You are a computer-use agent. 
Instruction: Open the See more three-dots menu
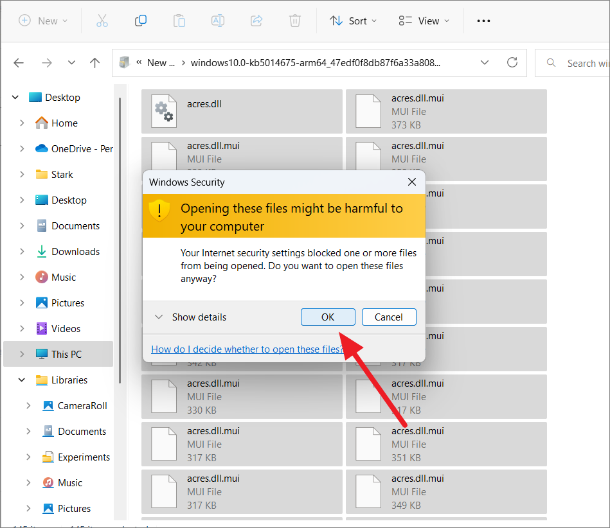(483, 21)
